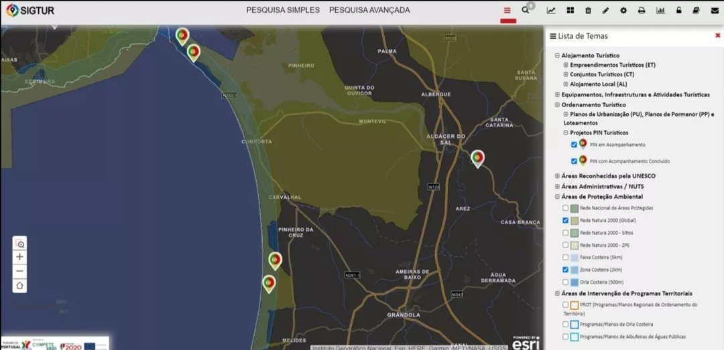The height and width of the screenshot is (350, 724).
Task: Collapse Áreas de Intervenção de Programas Territoriais
Action: pyautogui.click(x=557, y=293)
